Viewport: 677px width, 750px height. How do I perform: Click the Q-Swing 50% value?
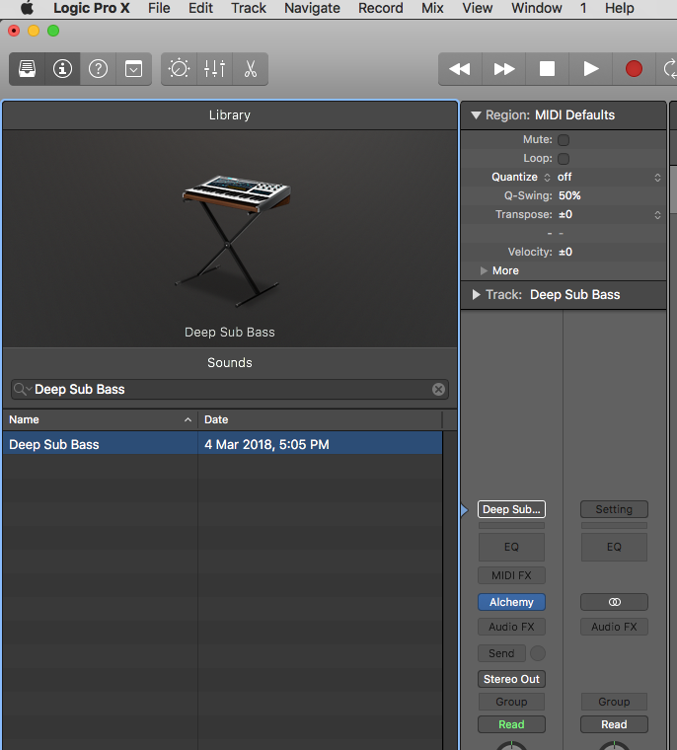point(569,196)
